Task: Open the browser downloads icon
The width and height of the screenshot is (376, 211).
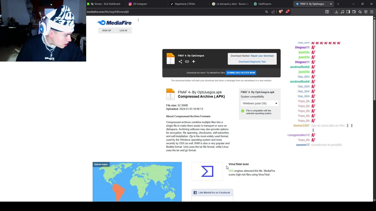Action: (x=336, y=12)
